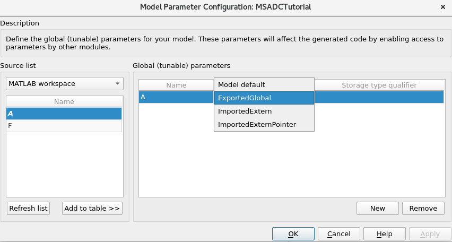Select variable A in Source list
The image size is (452, 242).
[64, 114]
